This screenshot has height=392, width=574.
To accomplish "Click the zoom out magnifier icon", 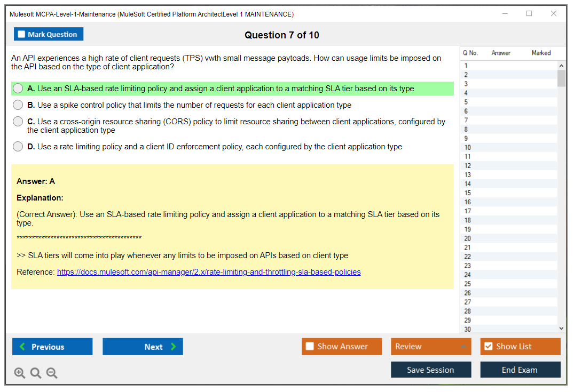I will (x=52, y=373).
